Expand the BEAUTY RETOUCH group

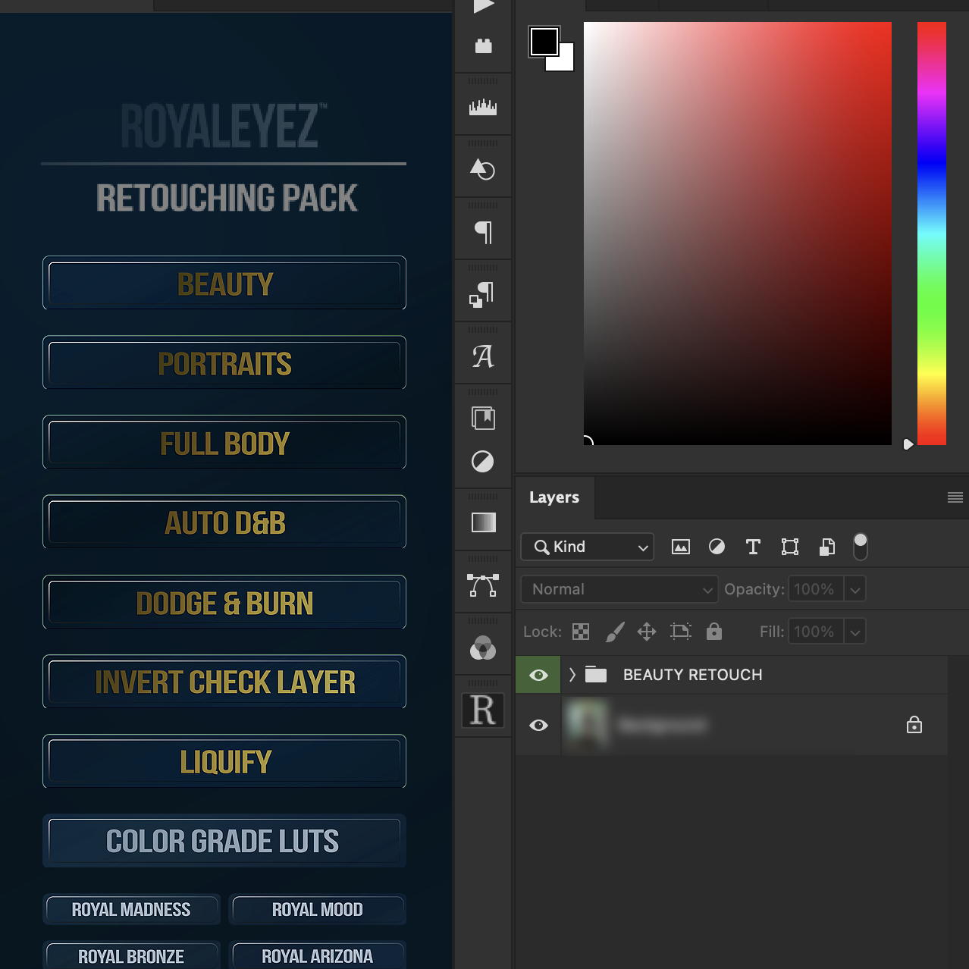(571, 674)
